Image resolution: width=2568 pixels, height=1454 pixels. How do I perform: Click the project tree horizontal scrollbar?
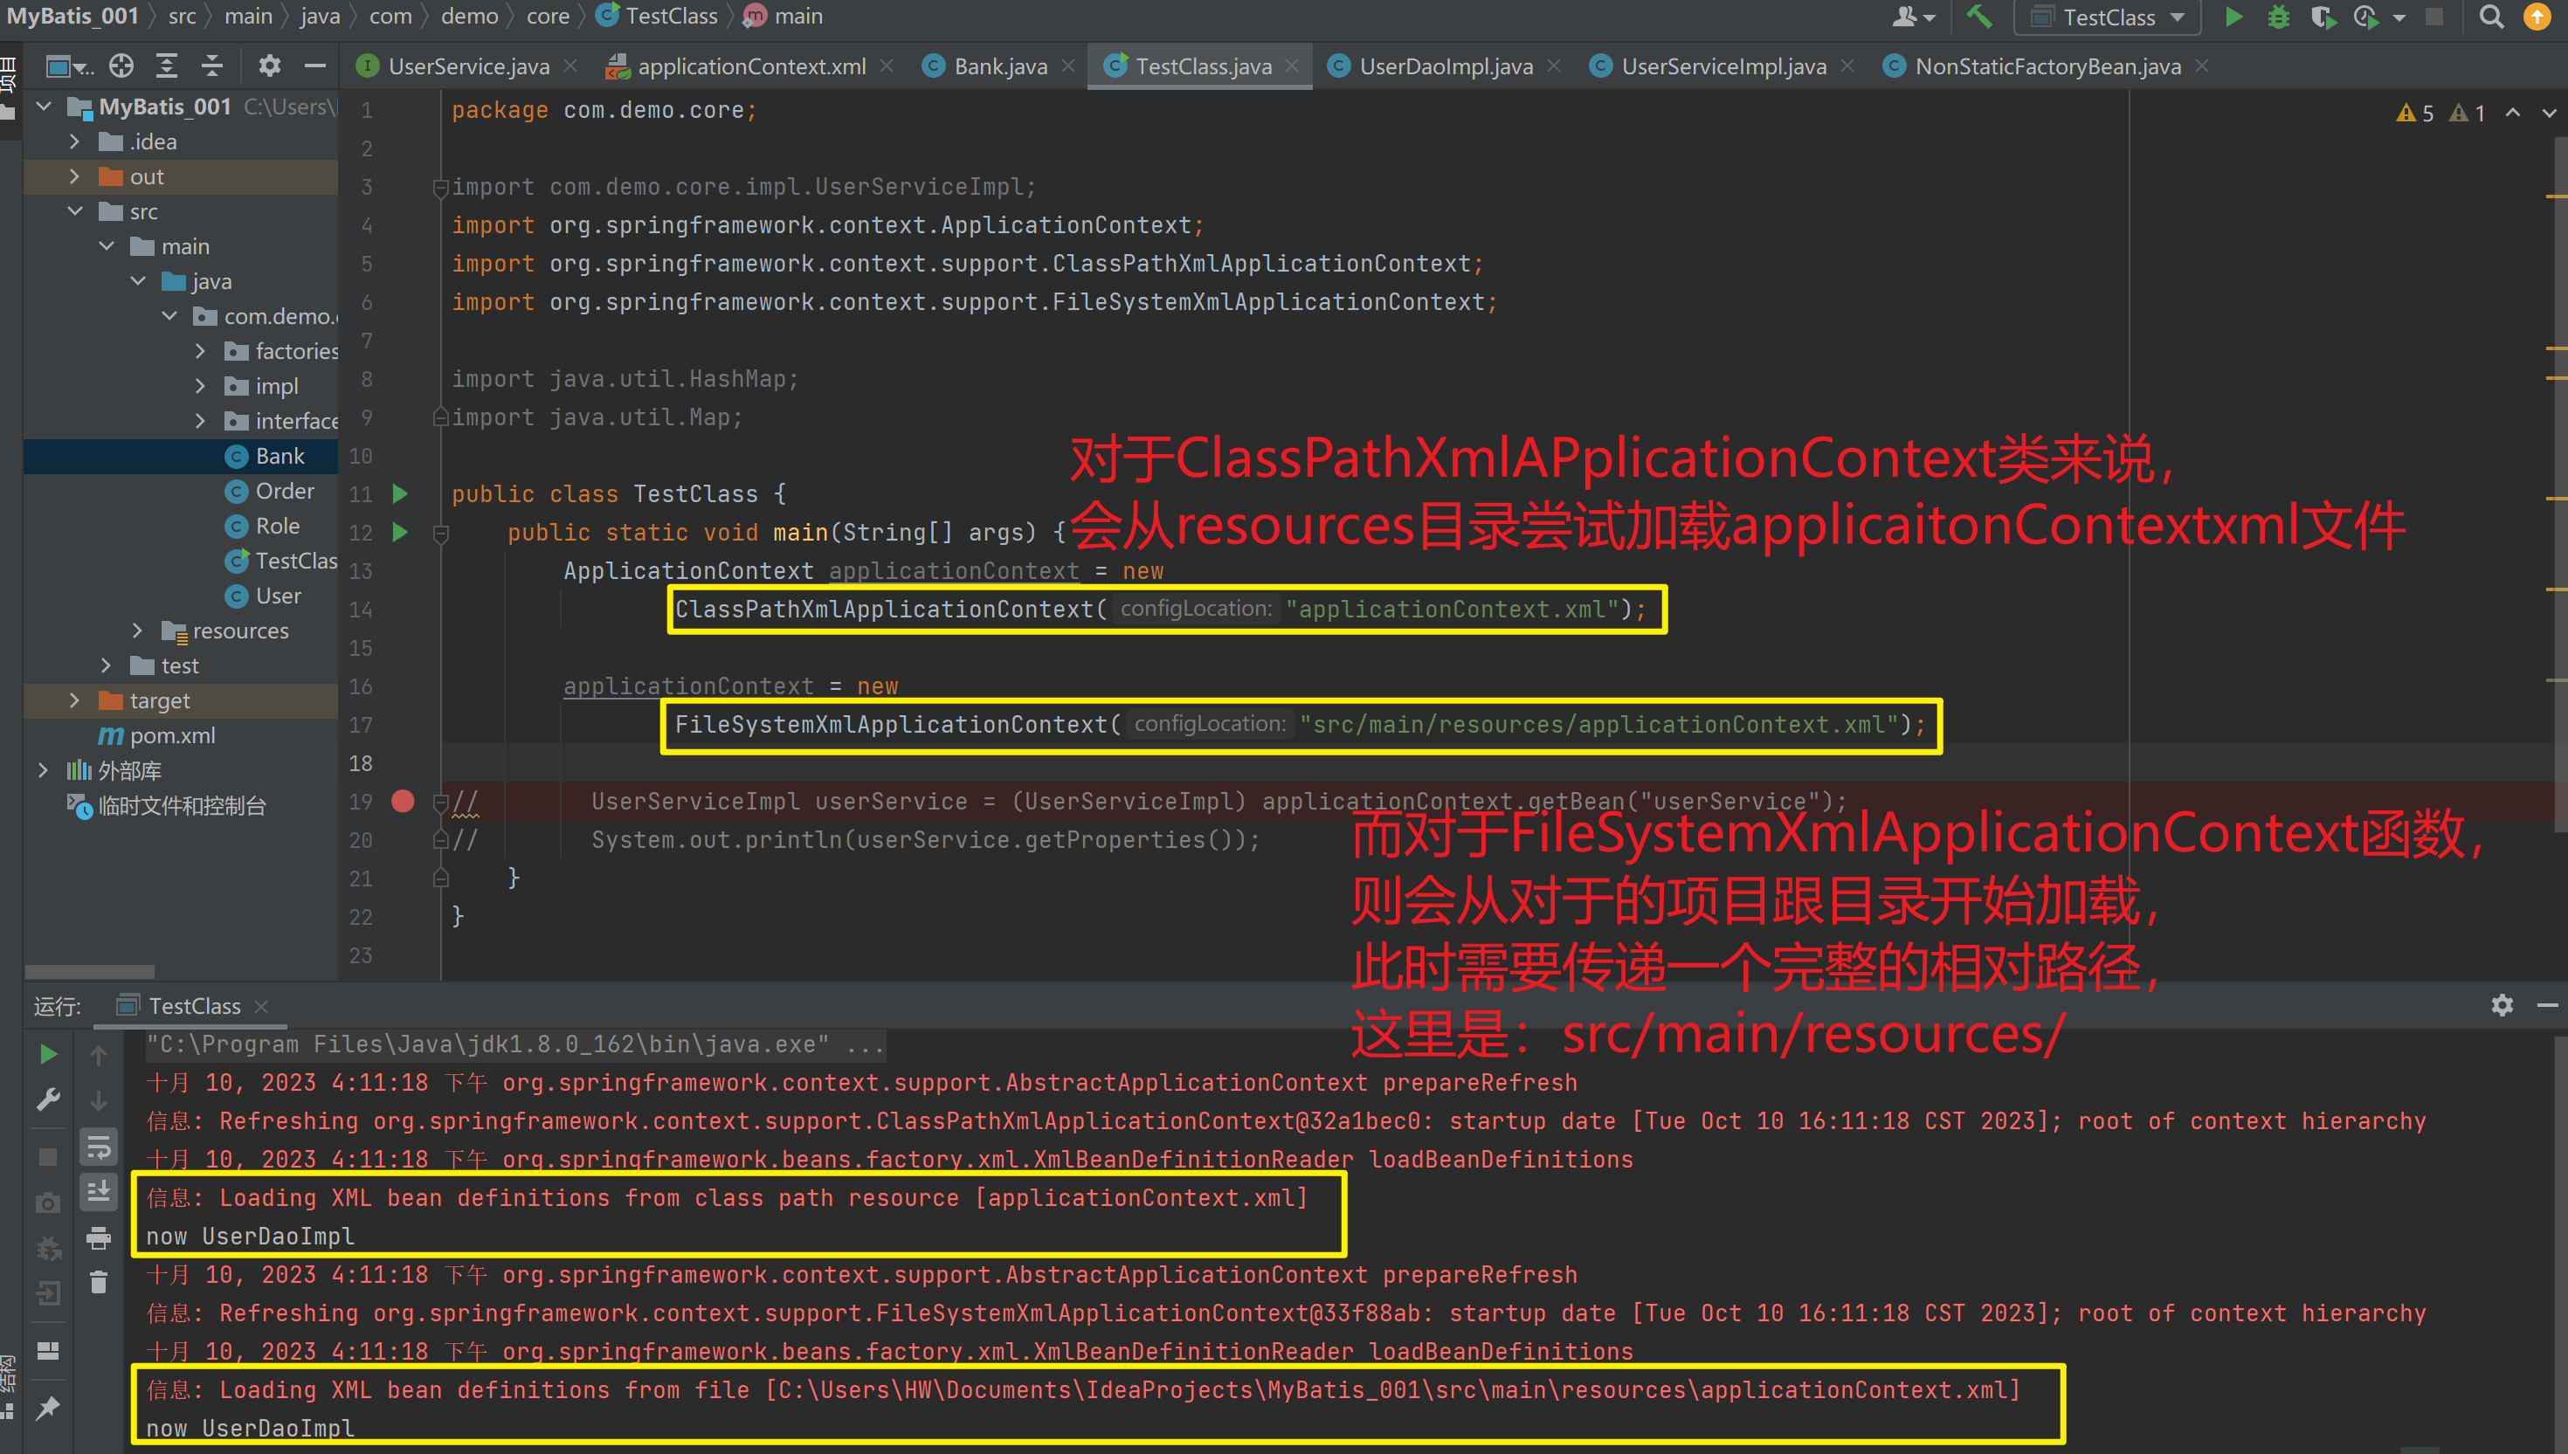(90, 972)
